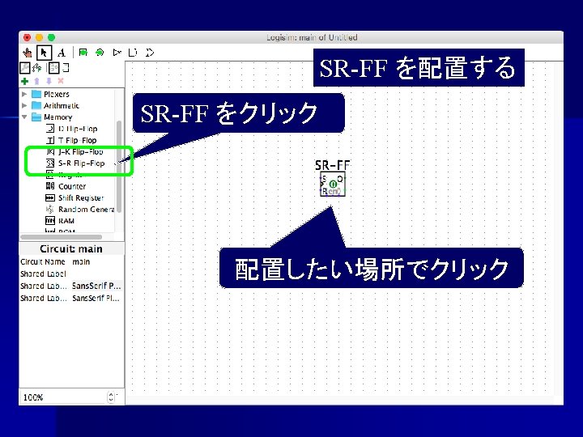Pick the OR gate toolbar icon

tap(150, 53)
